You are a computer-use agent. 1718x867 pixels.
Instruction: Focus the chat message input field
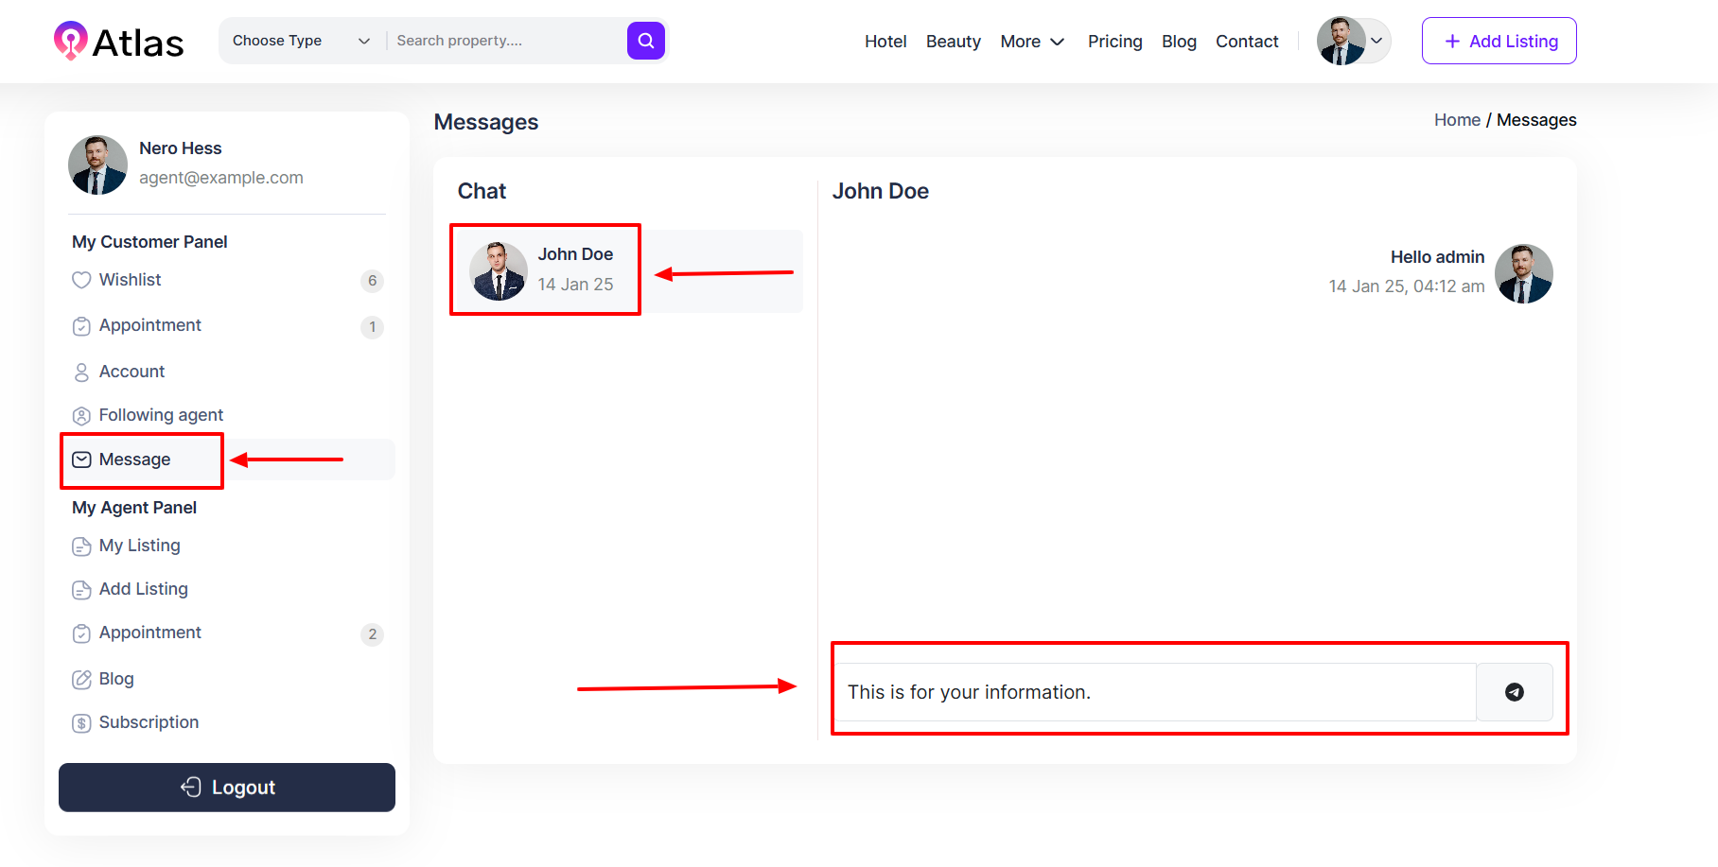pyautogui.click(x=1154, y=692)
